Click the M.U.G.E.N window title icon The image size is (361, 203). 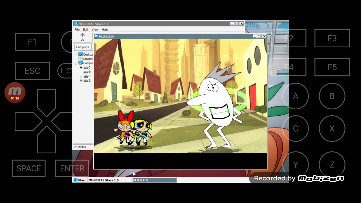[96, 36]
